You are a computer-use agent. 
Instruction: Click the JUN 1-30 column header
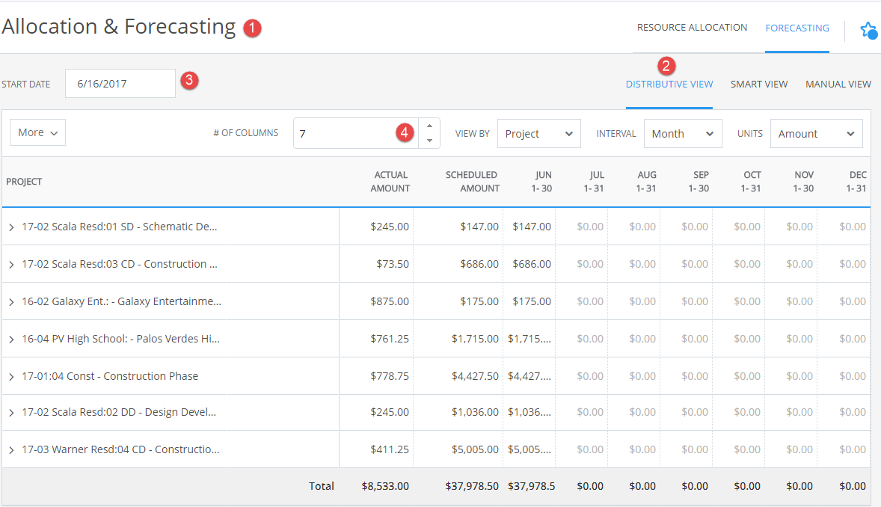point(541,182)
